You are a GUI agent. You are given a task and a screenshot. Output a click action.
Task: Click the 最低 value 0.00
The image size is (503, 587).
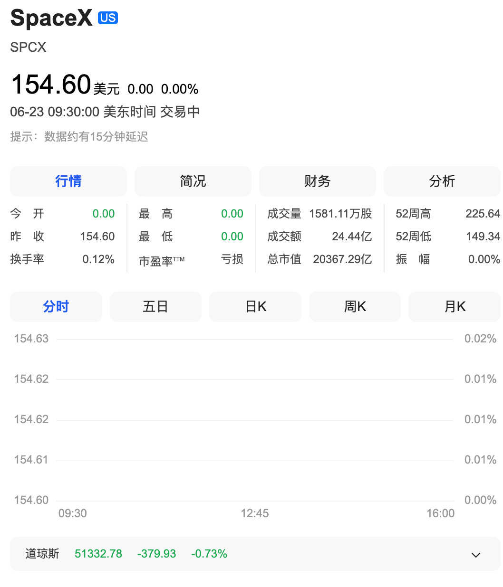(232, 237)
